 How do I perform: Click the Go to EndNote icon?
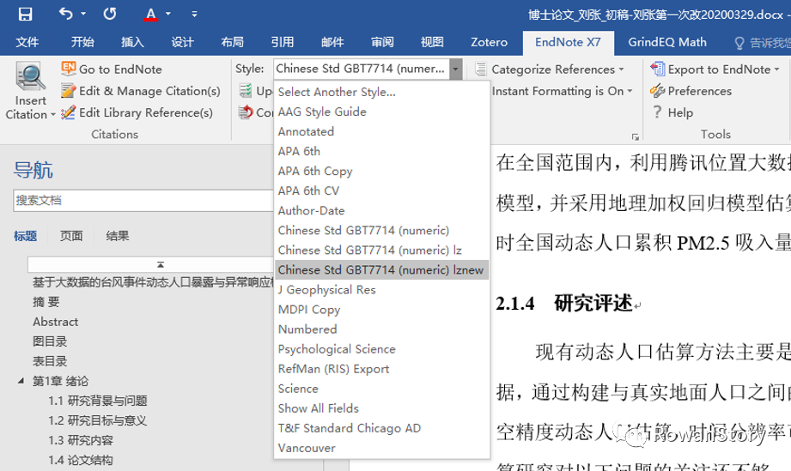[x=69, y=69]
